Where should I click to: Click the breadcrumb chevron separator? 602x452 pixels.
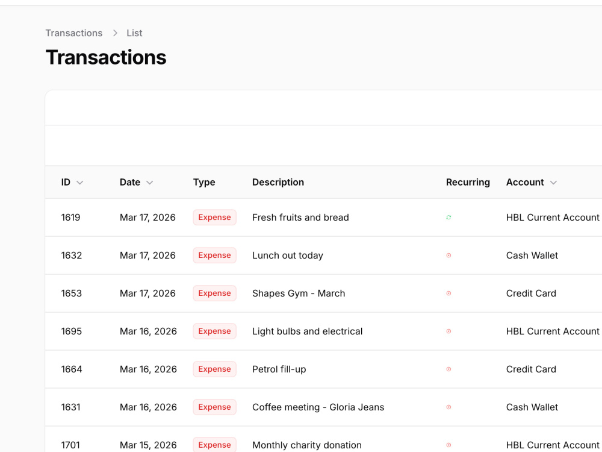click(x=115, y=33)
